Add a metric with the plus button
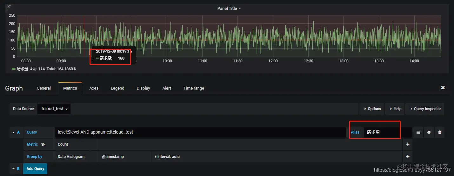The height and width of the screenshot is (176, 454). click(408, 144)
